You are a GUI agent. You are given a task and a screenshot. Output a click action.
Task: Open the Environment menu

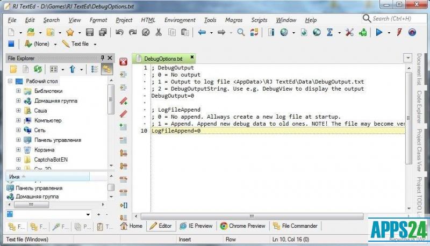180,20
